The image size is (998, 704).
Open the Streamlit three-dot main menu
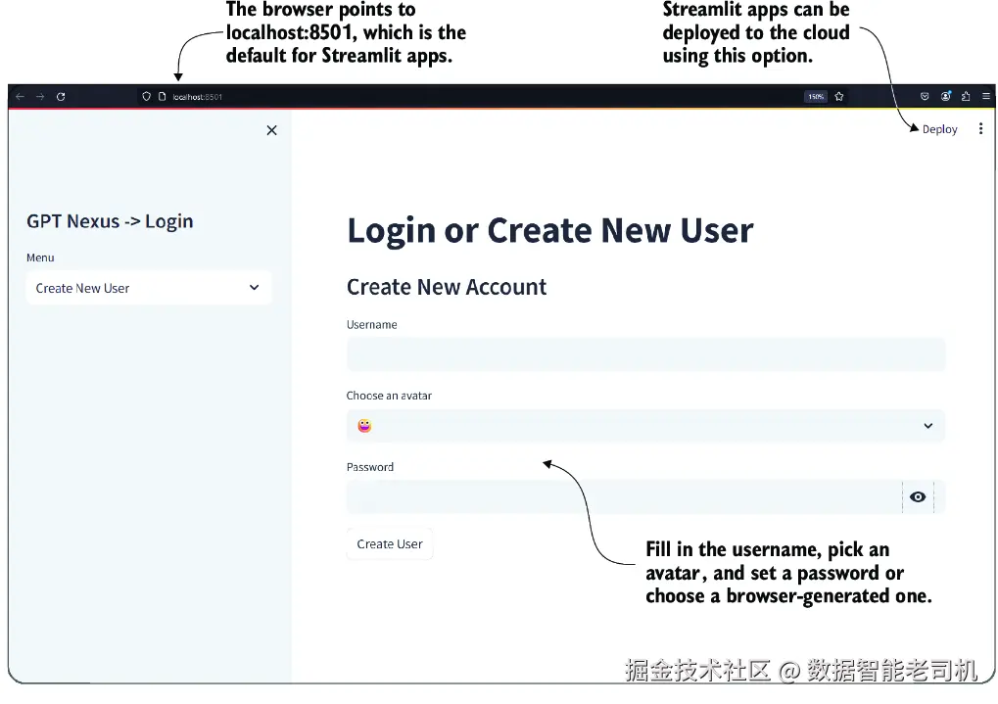tap(980, 129)
